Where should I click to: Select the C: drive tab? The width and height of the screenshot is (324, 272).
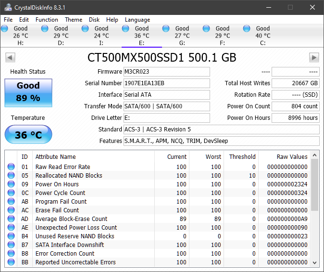click(x=263, y=36)
